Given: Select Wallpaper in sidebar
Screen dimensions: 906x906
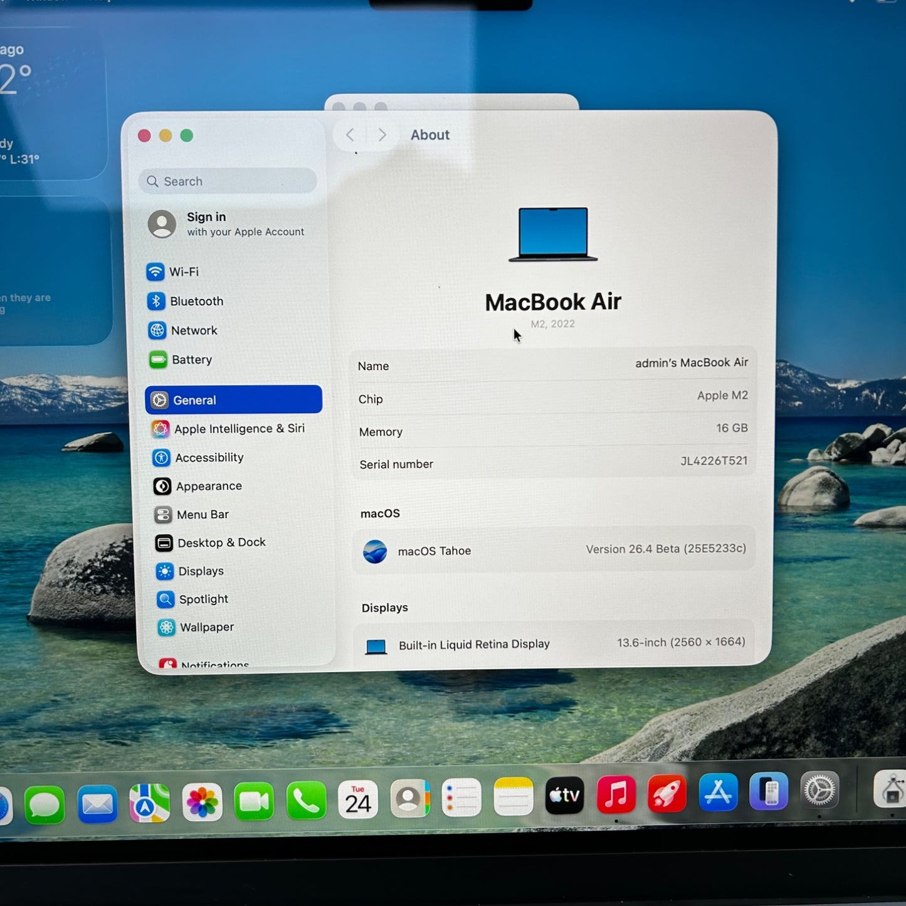Looking at the screenshot, I should pos(206,628).
